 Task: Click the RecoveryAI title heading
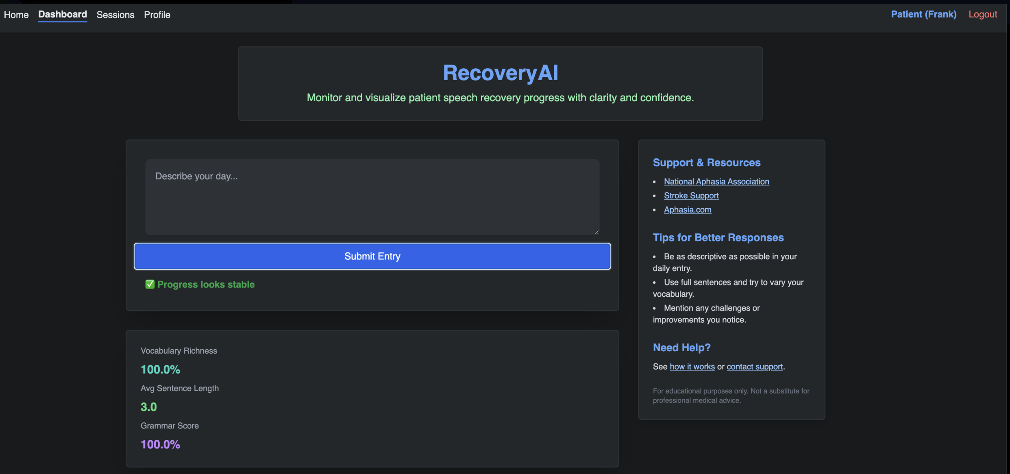[x=500, y=73]
